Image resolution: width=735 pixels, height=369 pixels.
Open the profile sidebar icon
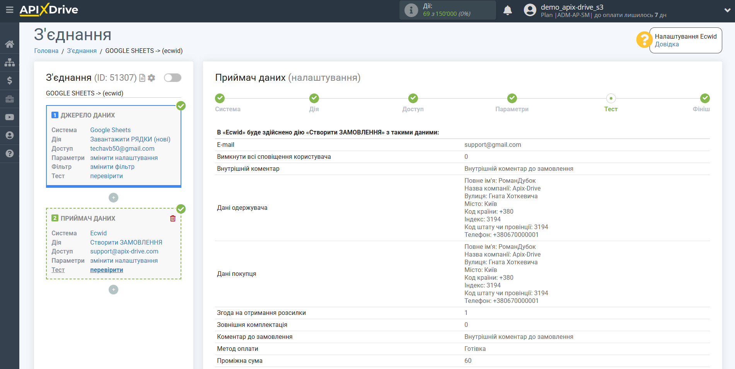(10, 135)
